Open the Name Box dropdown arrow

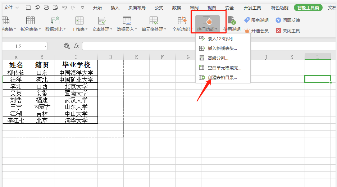click(x=45, y=46)
